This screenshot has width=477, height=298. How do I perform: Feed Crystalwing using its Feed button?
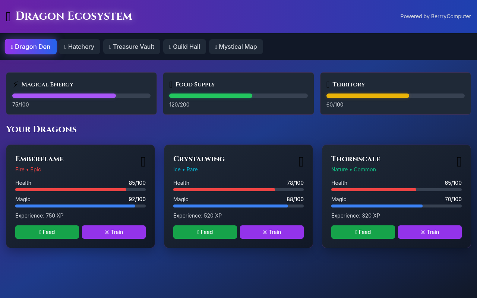205,232
